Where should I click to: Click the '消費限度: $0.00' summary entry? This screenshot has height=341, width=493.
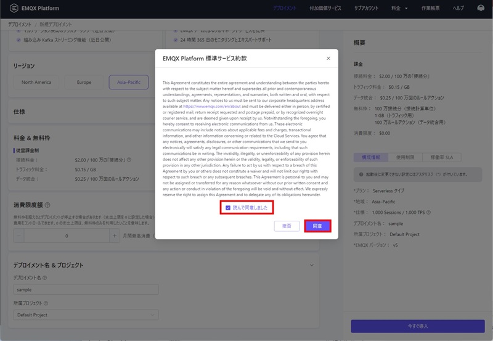tap(372, 133)
